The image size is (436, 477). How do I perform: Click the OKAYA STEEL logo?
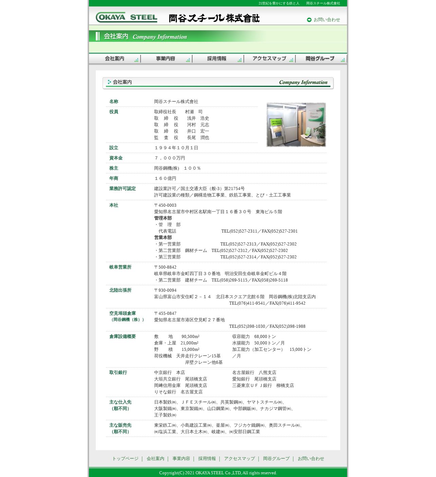pyautogui.click(x=126, y=17)
